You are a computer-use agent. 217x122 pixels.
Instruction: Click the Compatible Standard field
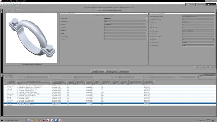[198, 19]
